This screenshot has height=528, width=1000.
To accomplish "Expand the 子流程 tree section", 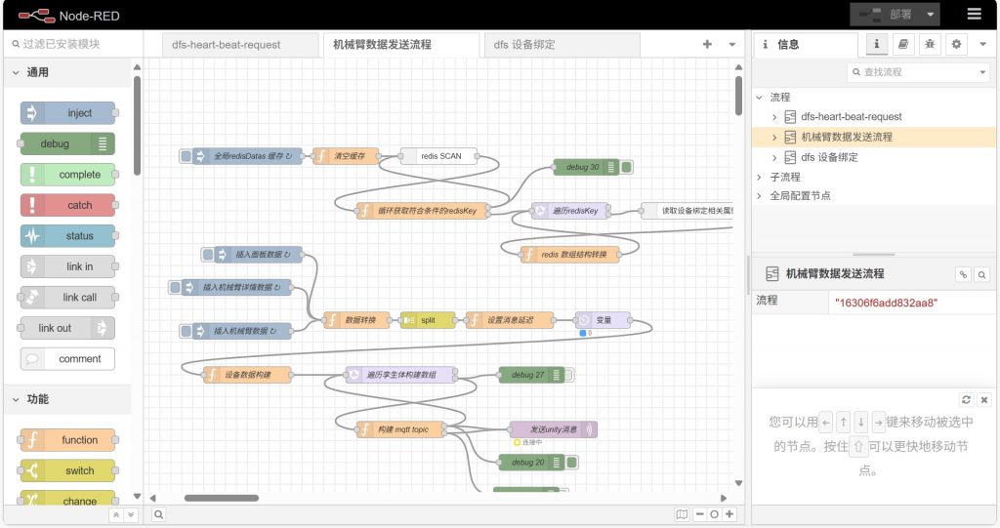I will click(x=760, y=177).
